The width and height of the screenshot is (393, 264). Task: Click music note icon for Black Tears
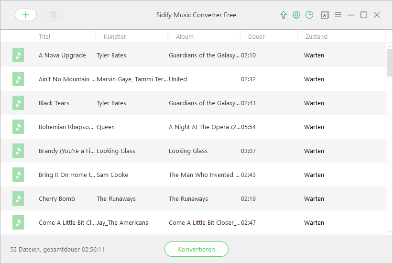(18, 103)
